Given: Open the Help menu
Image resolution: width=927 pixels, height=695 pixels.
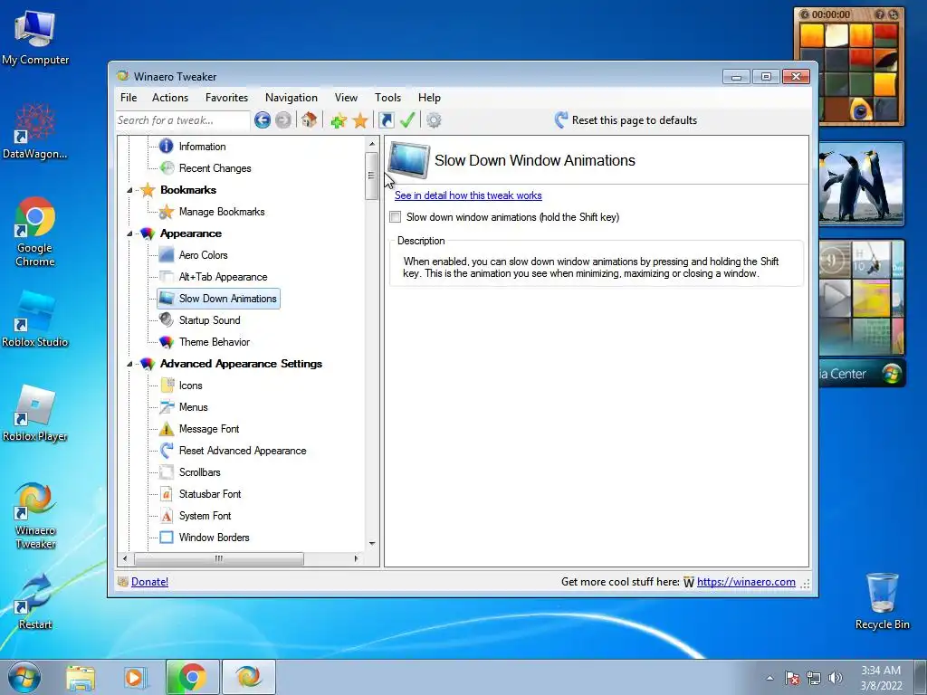Looking at the screenshot, I should (x=429, y=98).
